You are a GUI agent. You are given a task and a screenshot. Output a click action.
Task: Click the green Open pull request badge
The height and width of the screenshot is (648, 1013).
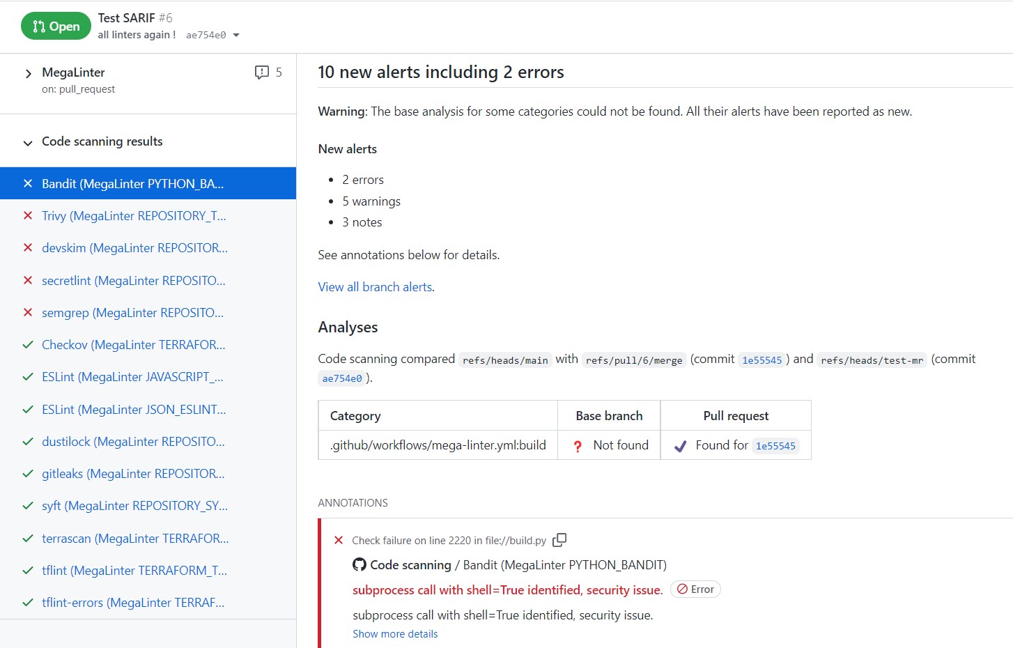pyautogui.click(x=56, y=26)
